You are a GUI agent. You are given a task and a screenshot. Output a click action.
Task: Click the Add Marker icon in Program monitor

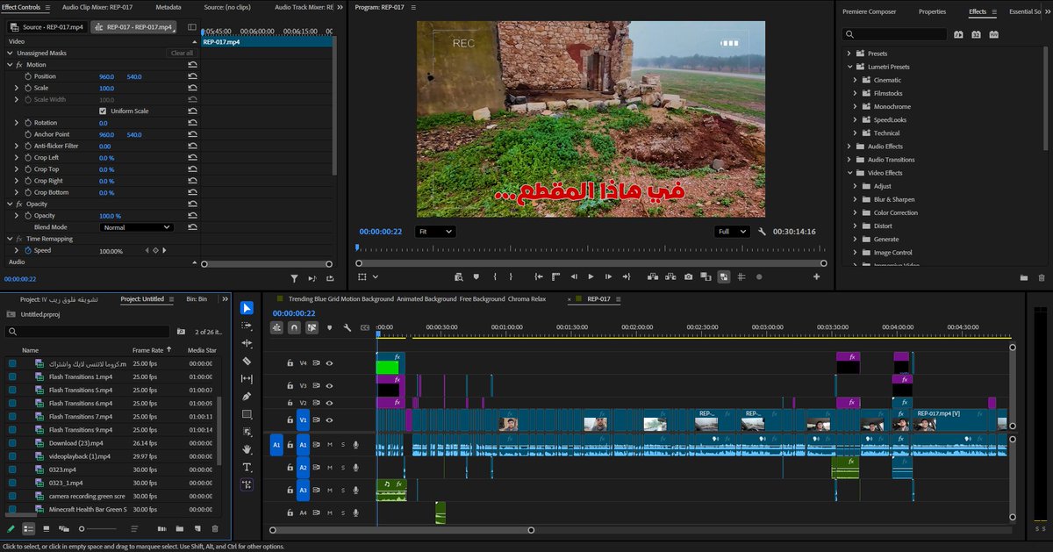point(476,276)
